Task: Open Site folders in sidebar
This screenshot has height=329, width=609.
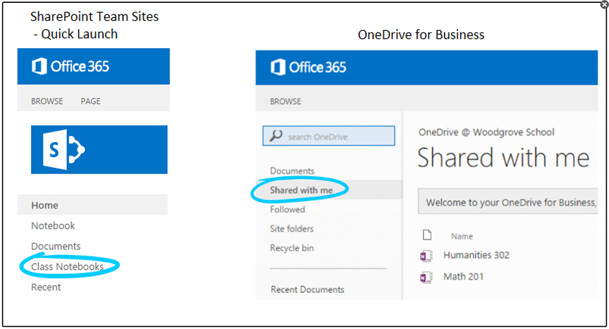Action: coord(292,229)
